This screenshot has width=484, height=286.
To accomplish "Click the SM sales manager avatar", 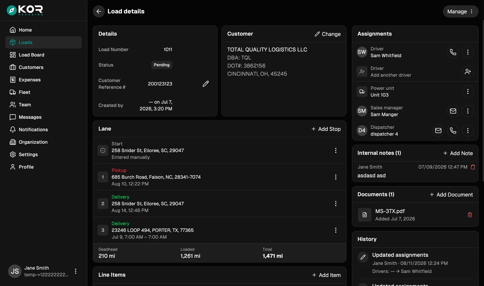I will (x=362, y=111).
